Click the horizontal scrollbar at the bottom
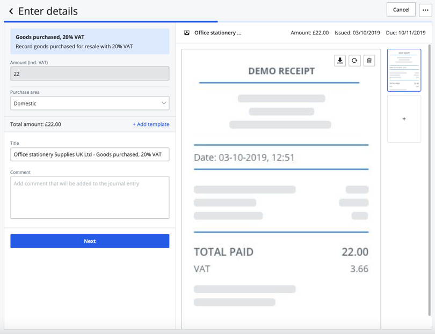 [x=218, y=331]
